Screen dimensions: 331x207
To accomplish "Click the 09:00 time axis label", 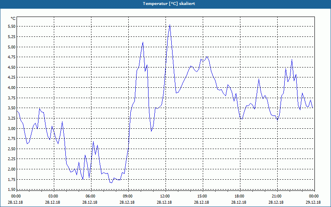I will coord(127,196).
